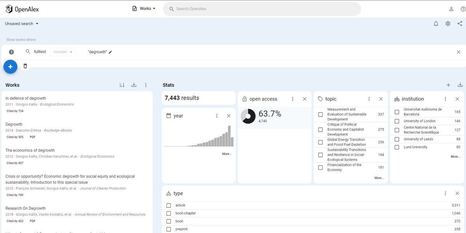Check the preprint type checkbox

coord(169,229)
